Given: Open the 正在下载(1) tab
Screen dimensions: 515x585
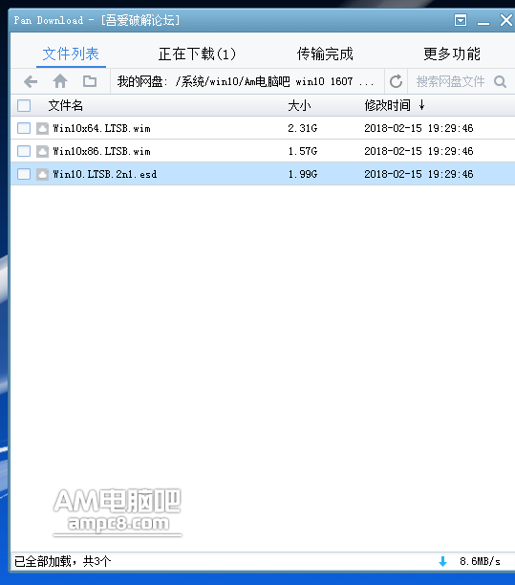Looking at the screenshot, I should point(197,54).
